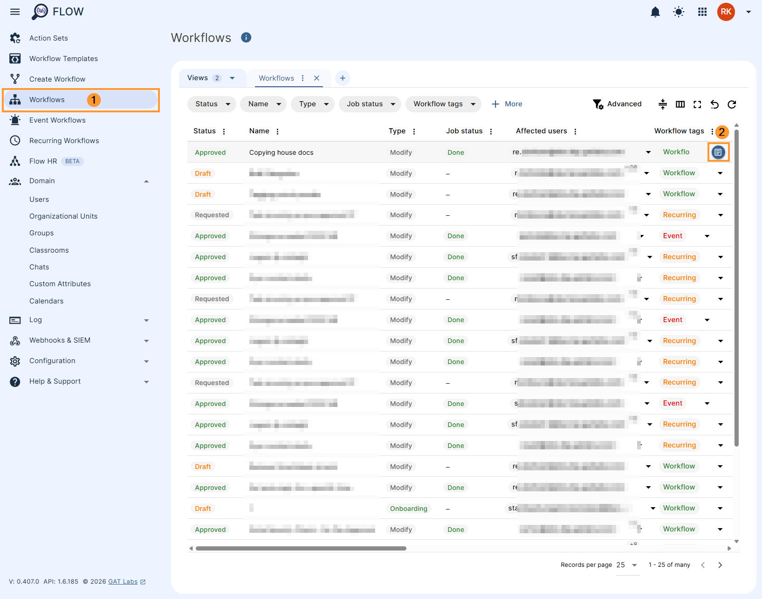Adjust row density with the compact rows icon
The image size is (762, 599).
[662, 104]
